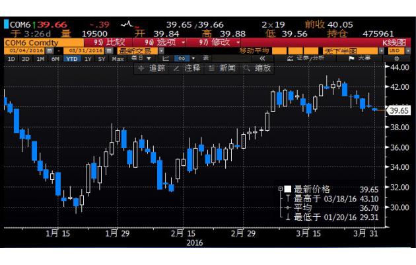Expand the 最新交易 dropdown
Viewport: 416px width, 265px height.
(137, 51)
